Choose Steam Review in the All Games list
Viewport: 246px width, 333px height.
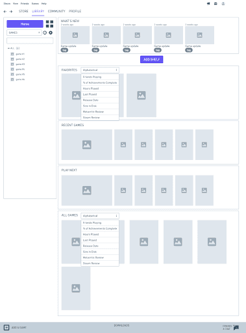[x=100, y=263]
